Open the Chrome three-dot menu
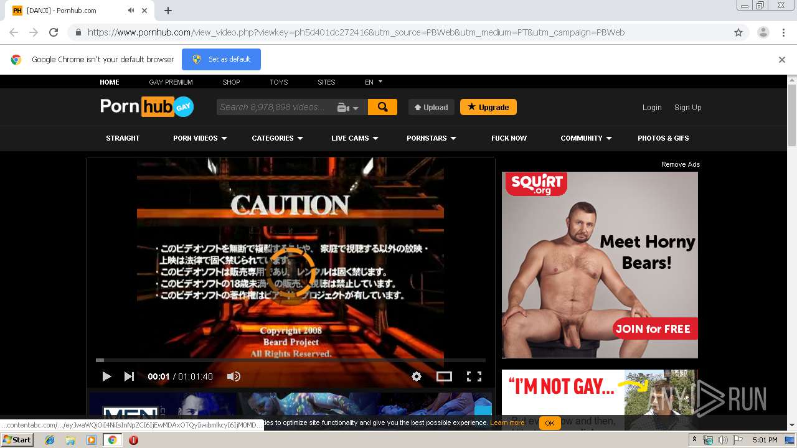The image size is (797, 448). (x=783, y=32)
